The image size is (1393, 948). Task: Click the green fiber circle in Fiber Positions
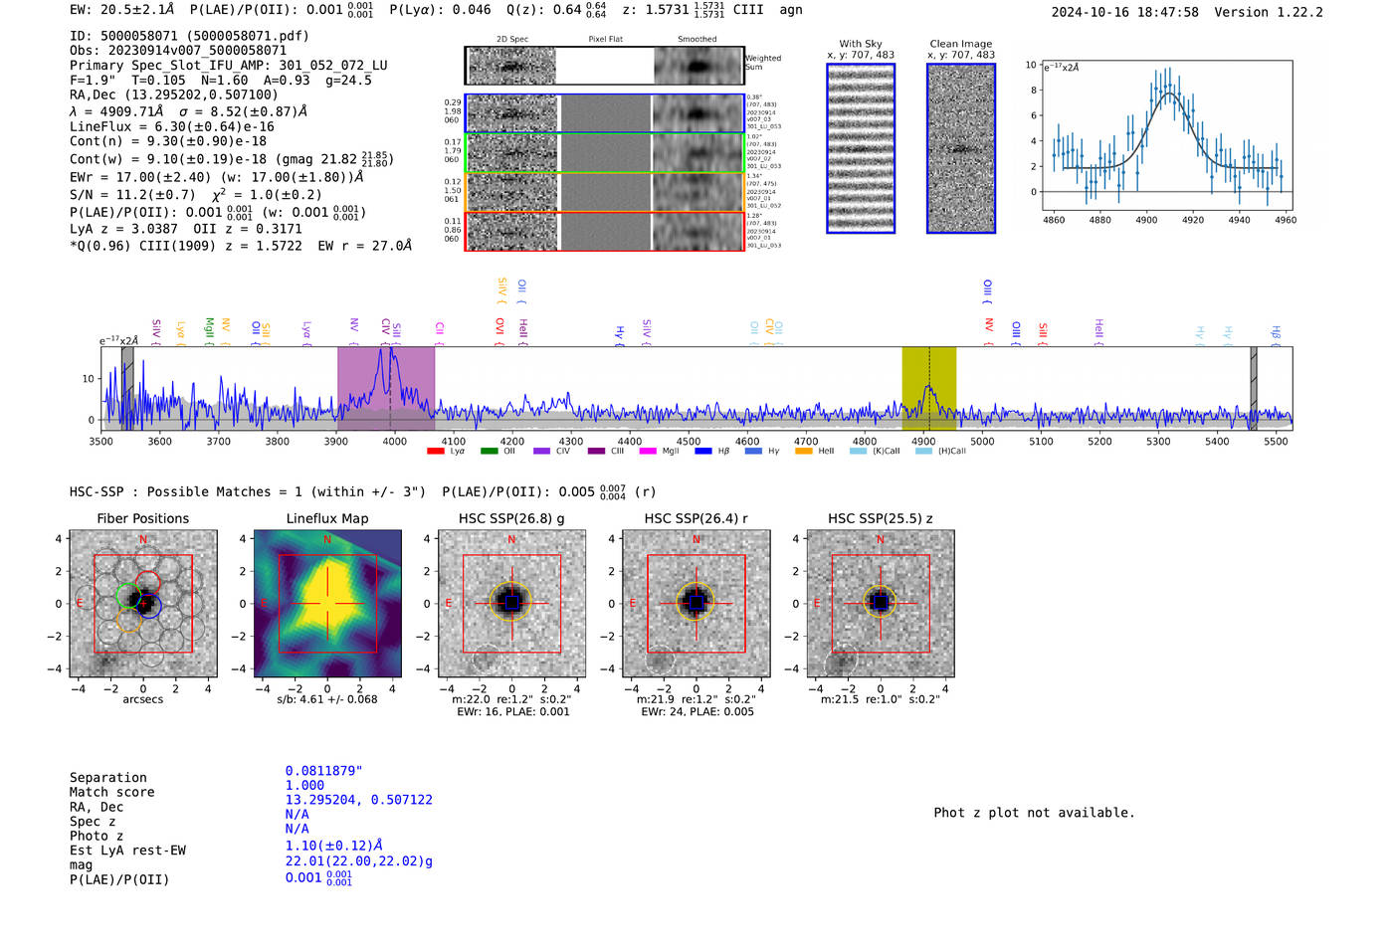coord(128,597)
